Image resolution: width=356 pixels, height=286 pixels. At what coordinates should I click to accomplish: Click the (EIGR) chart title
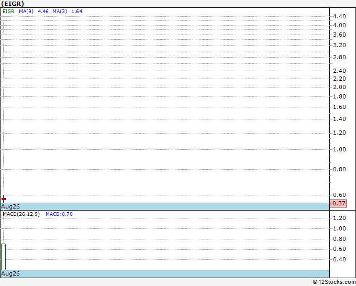tap(13, 4)
